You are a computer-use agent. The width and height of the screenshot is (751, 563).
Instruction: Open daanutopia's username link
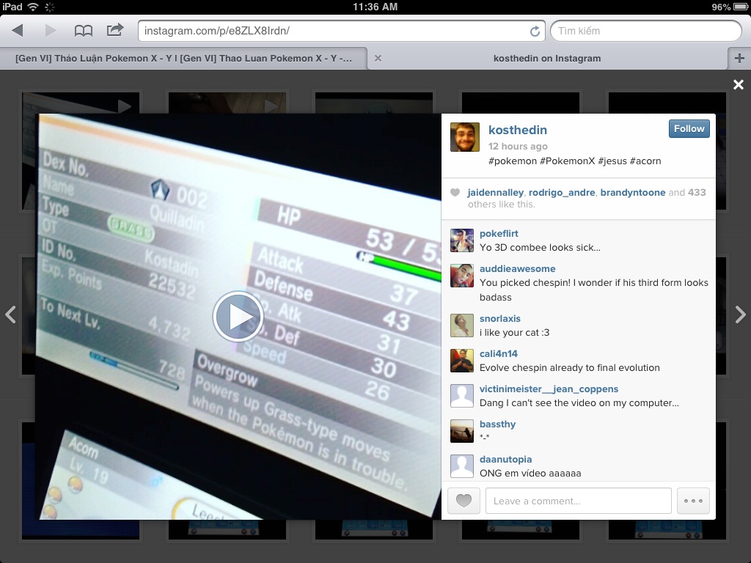[x=505, y=460]
